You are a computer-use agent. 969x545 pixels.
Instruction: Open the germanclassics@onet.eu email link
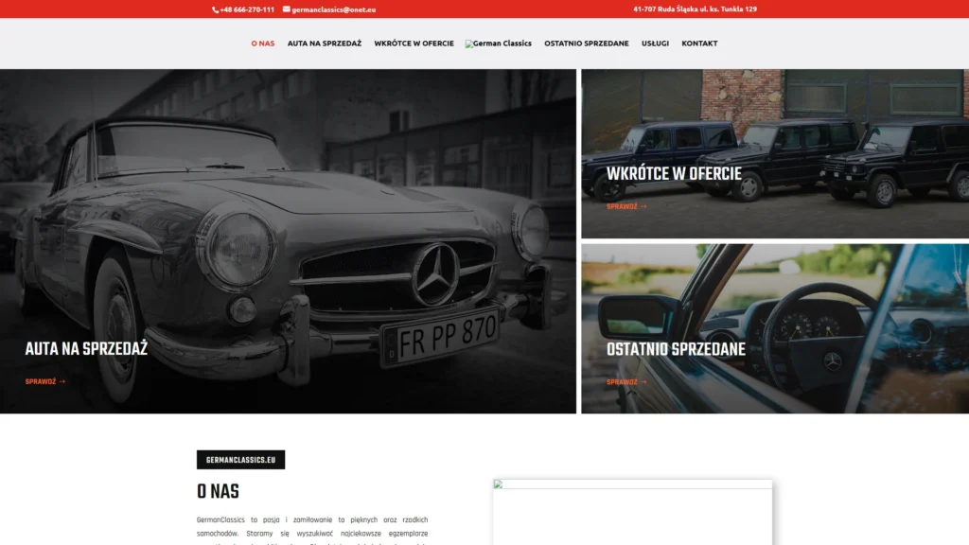(x=334, y=9)
